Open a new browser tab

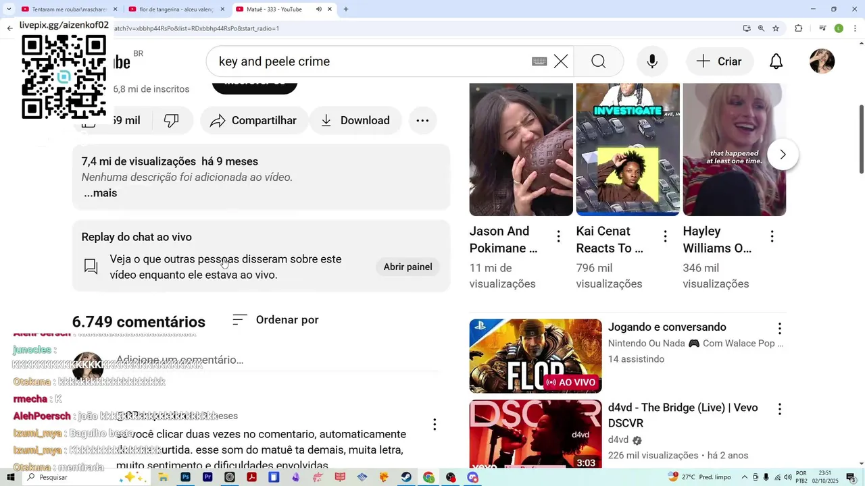(x=346, y=9)
